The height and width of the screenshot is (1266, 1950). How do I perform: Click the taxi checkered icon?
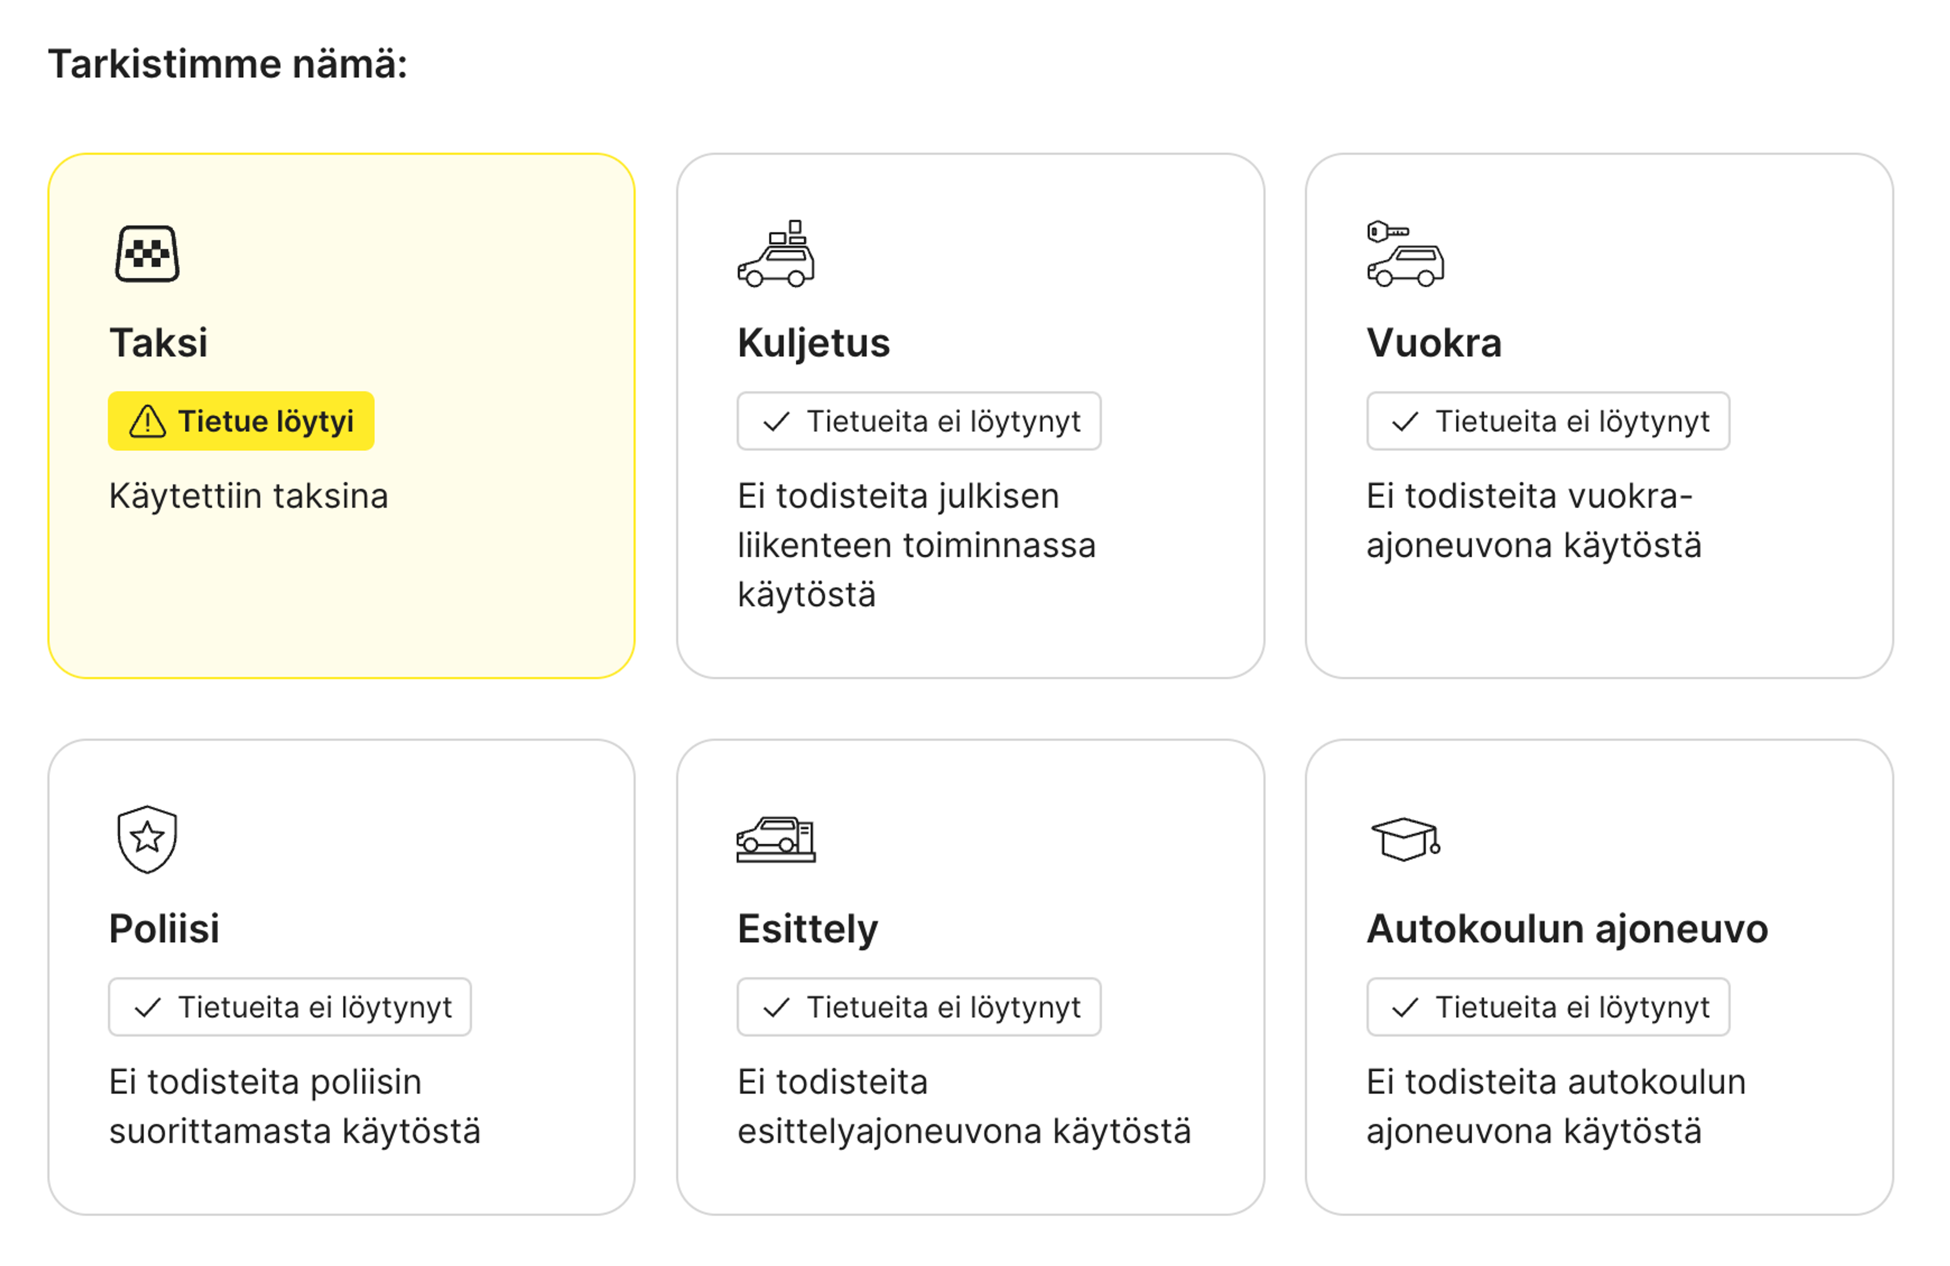(147, 255)
